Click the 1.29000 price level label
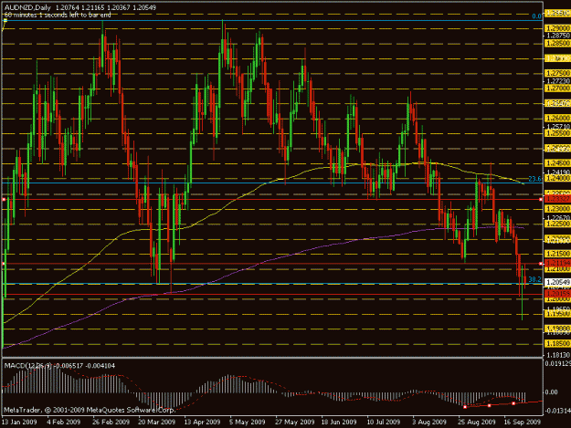This screenshot has width=571, height=428. (x=557, y=28)
